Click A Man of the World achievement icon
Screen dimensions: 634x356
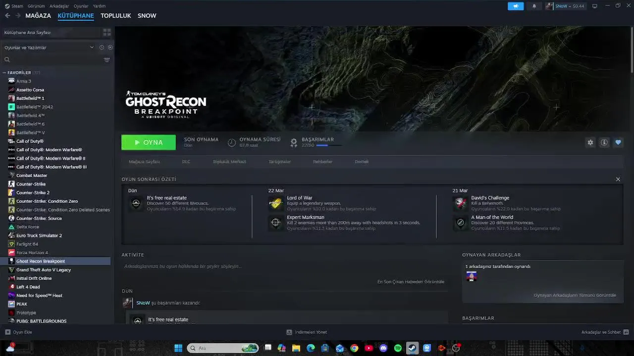(460, 222)
